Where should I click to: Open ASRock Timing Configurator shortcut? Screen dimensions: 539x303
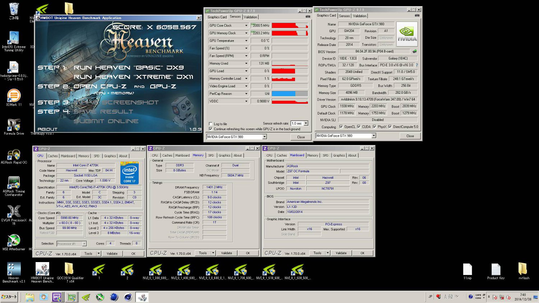[14, 186]
